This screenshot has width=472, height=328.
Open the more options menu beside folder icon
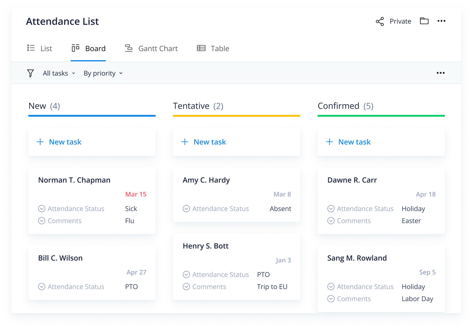pyautogui.click(x=441, y=21)
